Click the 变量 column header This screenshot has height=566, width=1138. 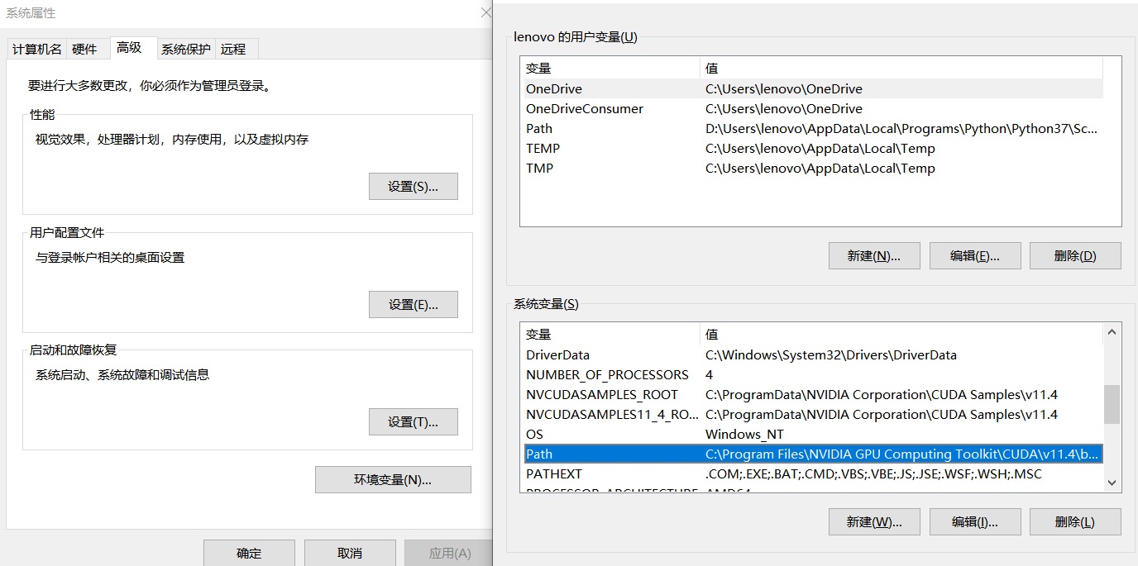click(579, 68)
